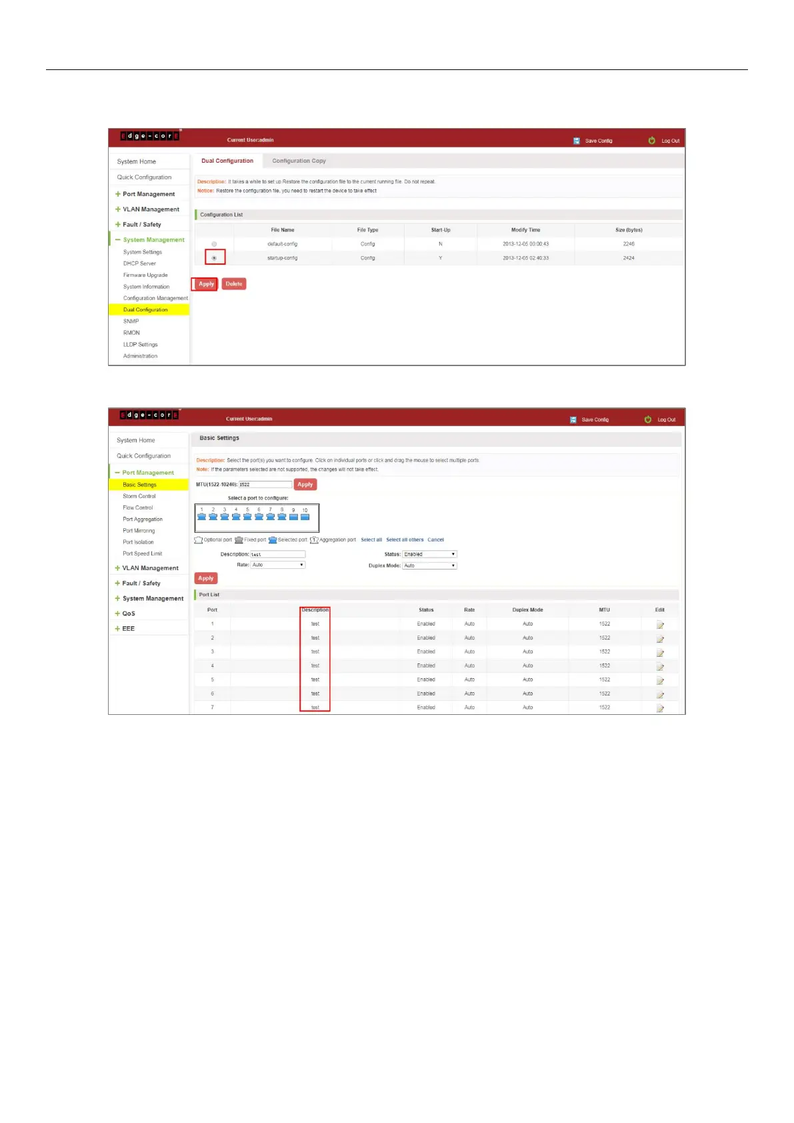
Task: Open the Duplex Mode dropdown
Action: (x=429, y=566)
